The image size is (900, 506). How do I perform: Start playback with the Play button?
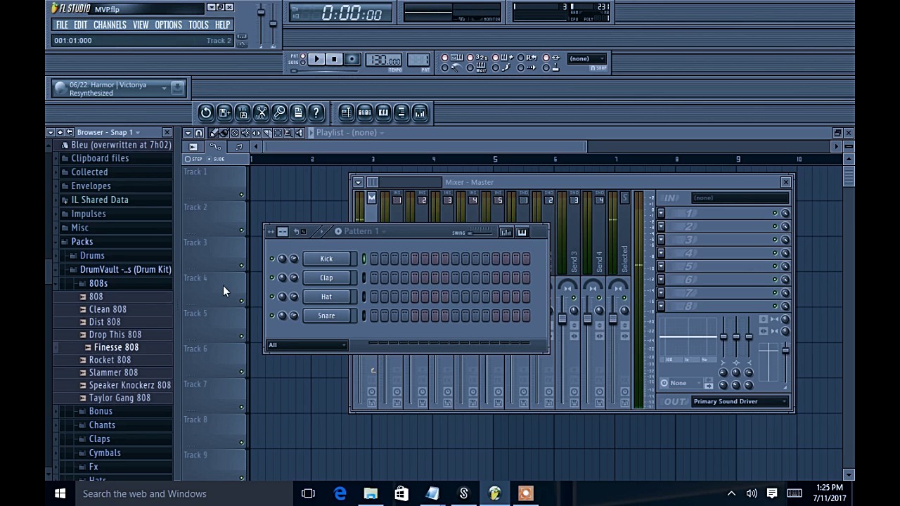pos(316,60)
